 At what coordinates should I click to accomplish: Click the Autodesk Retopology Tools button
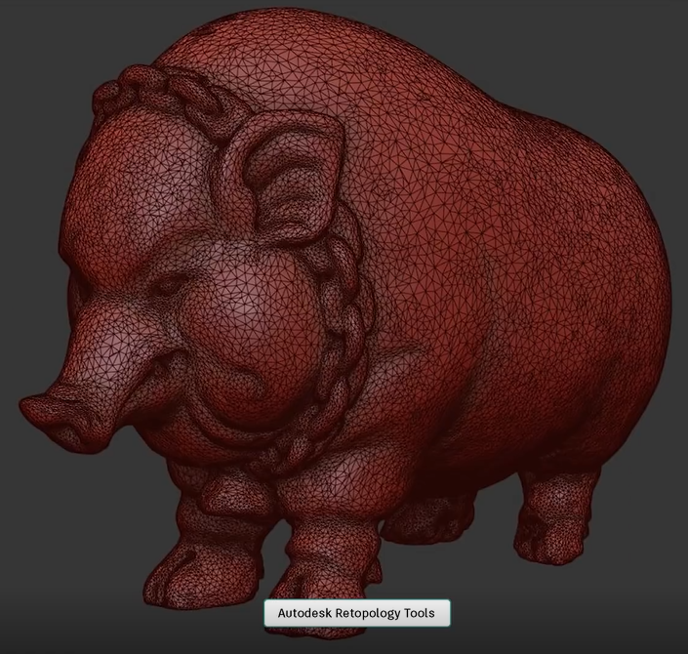(356, 613)
